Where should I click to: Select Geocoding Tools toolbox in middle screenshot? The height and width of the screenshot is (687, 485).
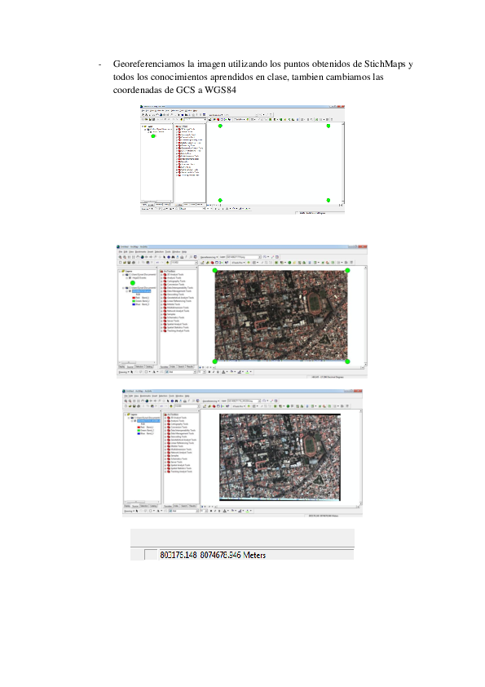point(175,295)
